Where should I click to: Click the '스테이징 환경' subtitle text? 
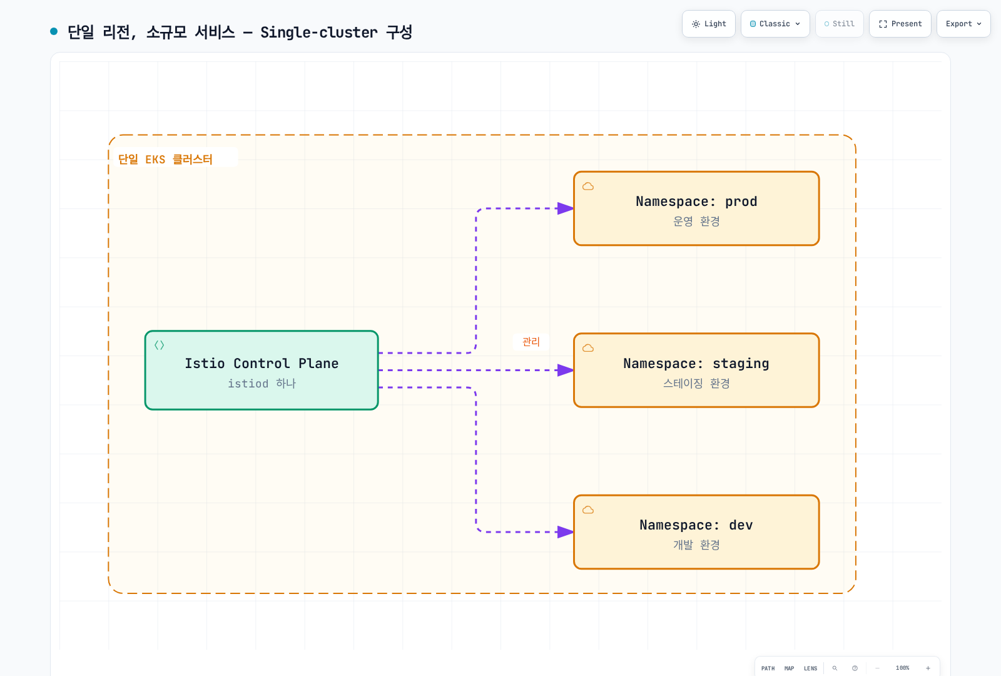click(x=696, y=383)
